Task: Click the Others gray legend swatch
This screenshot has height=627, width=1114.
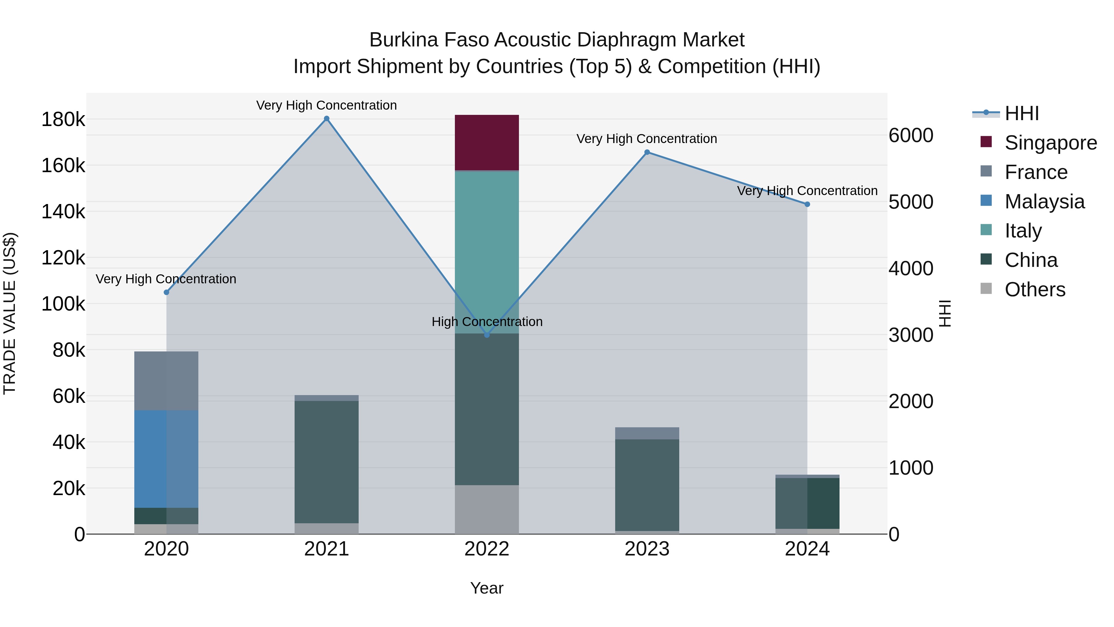Action: [x=986, y=288]
